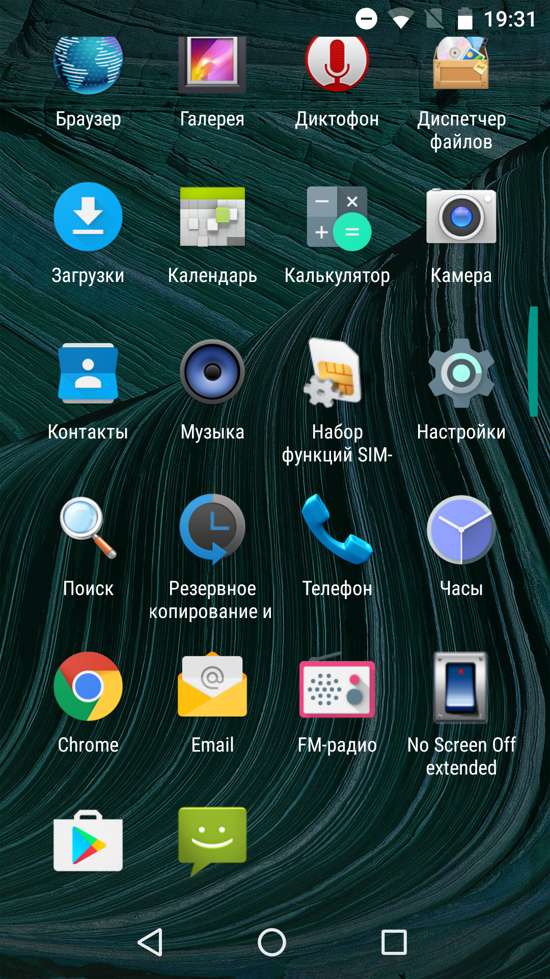Launch the Музыка music player
The image size is (550, 979).
click(212, 372)
